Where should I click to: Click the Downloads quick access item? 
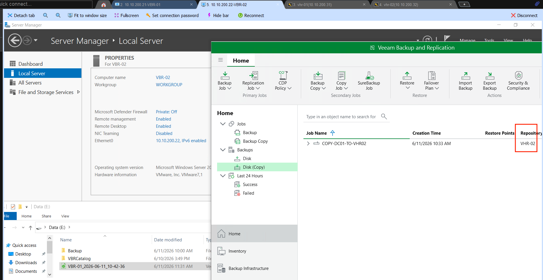tap(26, 262)
